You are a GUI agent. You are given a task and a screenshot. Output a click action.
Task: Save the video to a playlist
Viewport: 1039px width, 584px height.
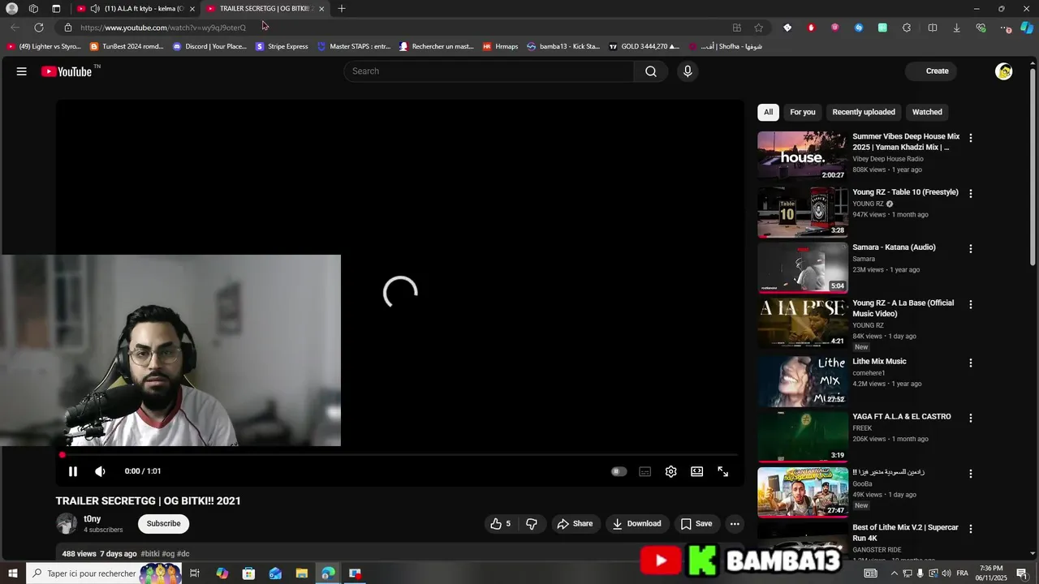coord(696,524)
